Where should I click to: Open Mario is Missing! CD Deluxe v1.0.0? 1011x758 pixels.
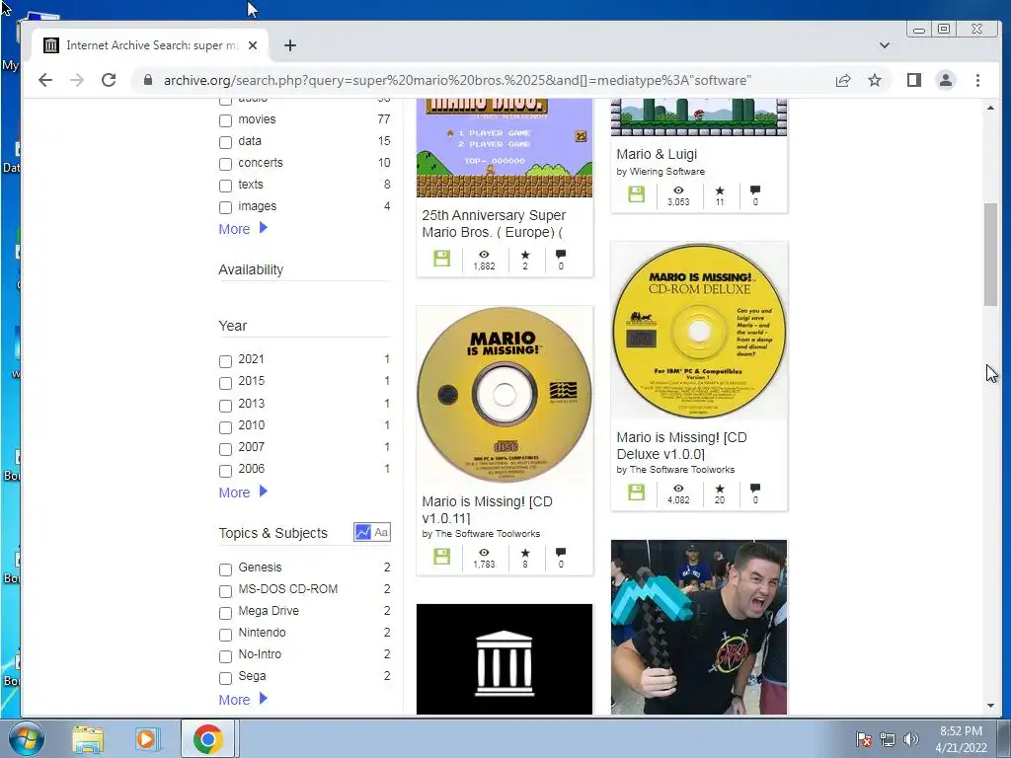[681, 445]
